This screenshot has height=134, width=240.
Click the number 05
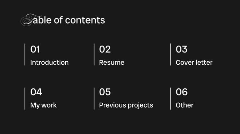[105, 92]
